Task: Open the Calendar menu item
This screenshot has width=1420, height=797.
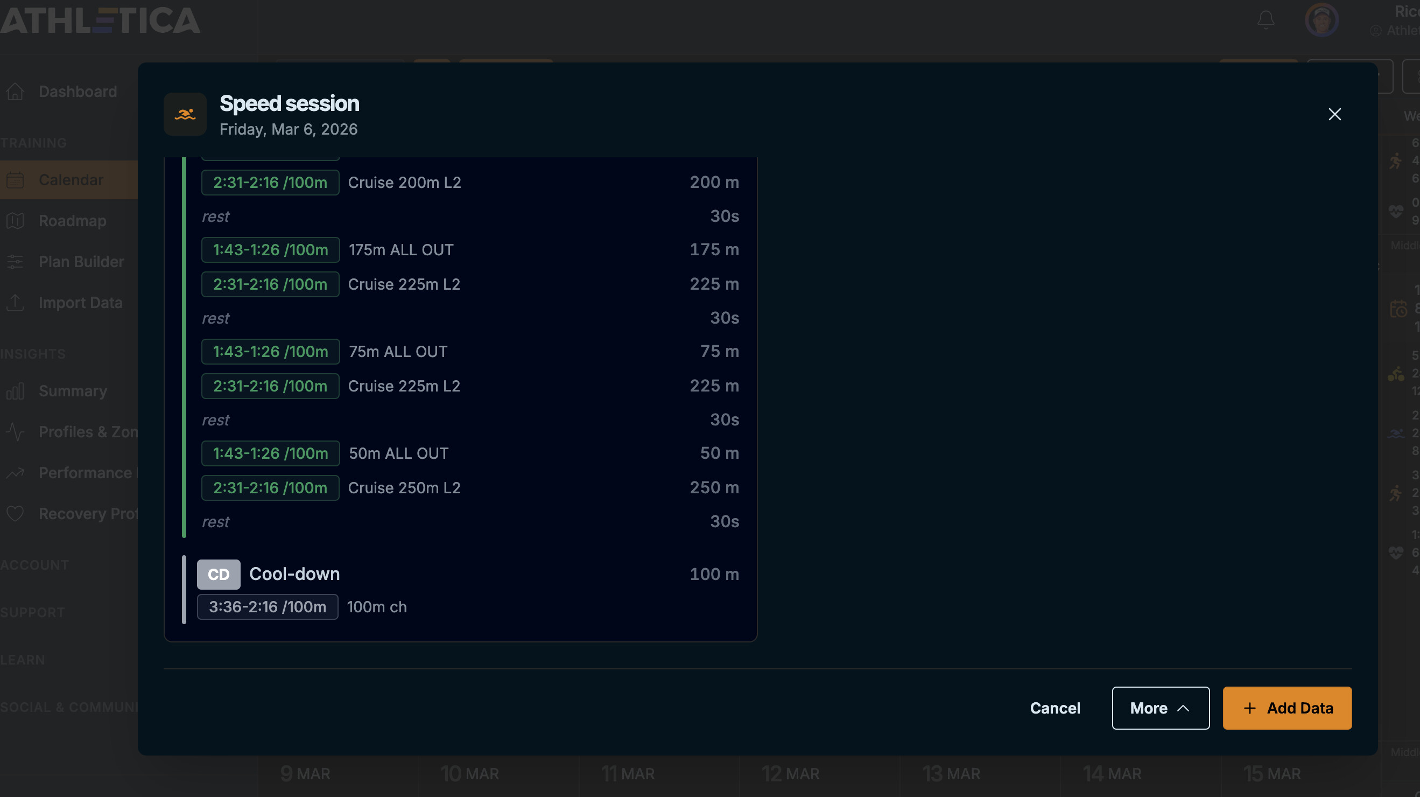Action: pos(71,180)
